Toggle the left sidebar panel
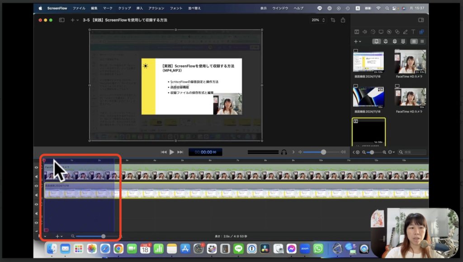 [x=61, y=20]
